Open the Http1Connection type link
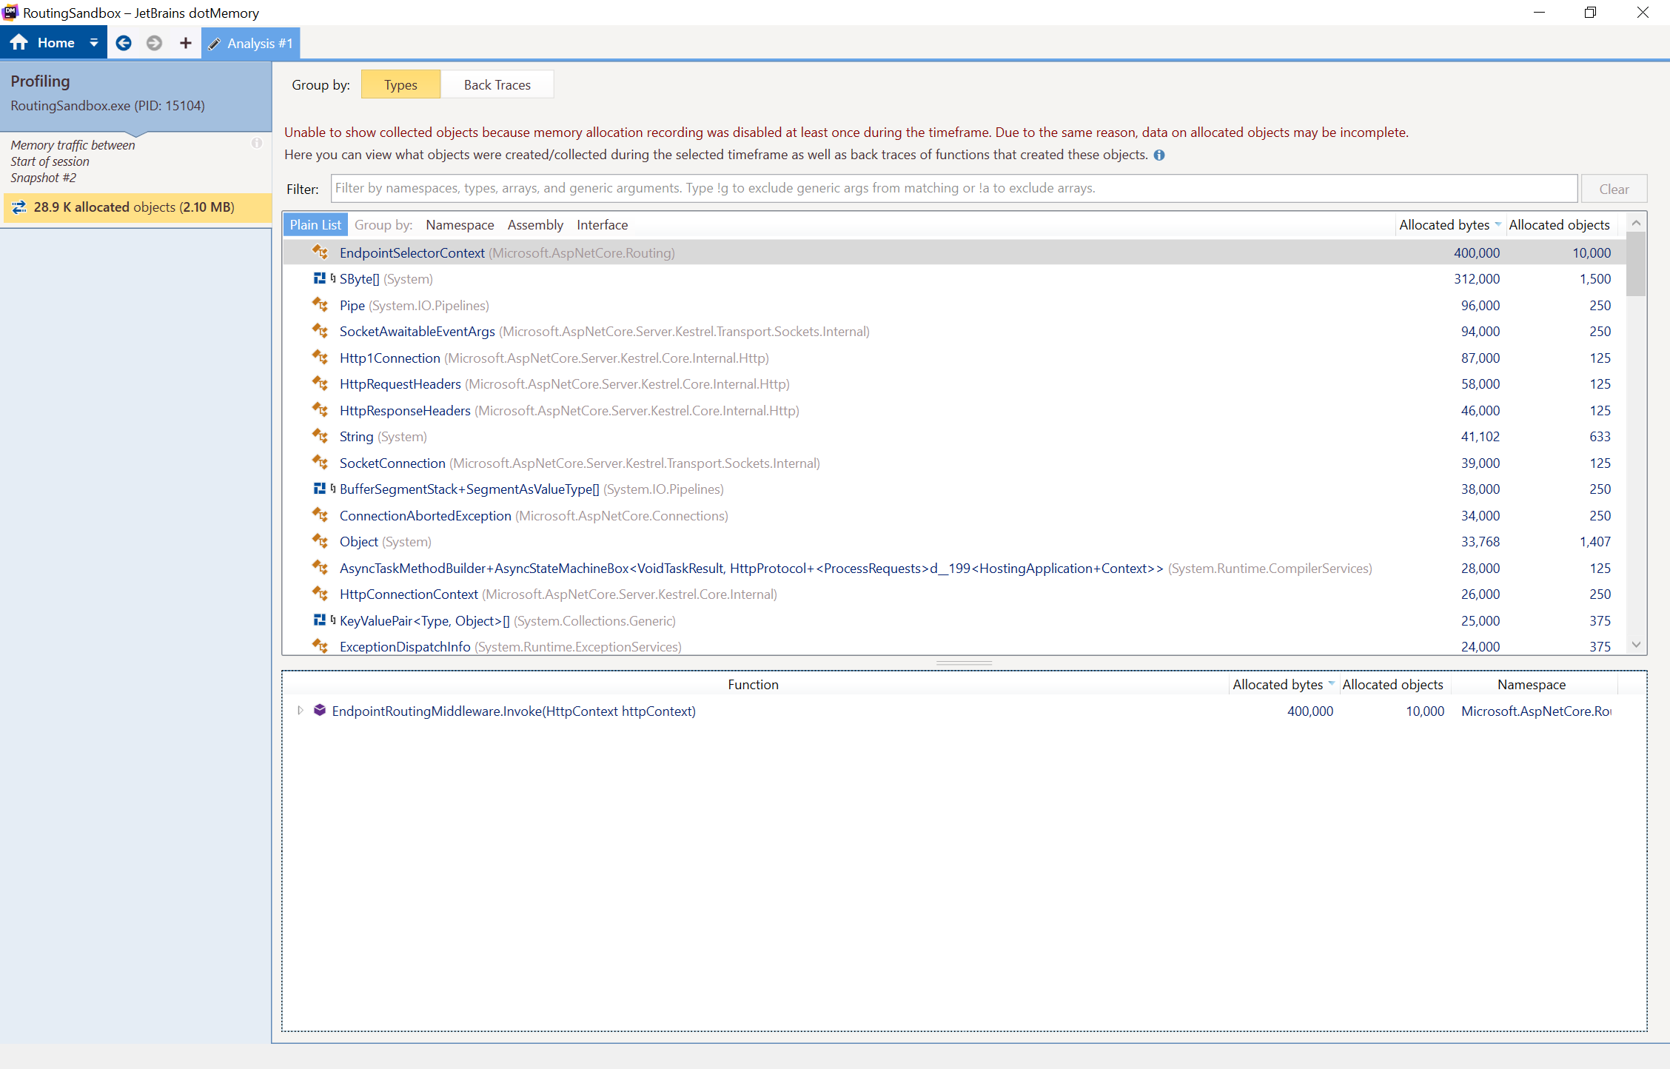The image size is (1670, 1069). (389, 358)
